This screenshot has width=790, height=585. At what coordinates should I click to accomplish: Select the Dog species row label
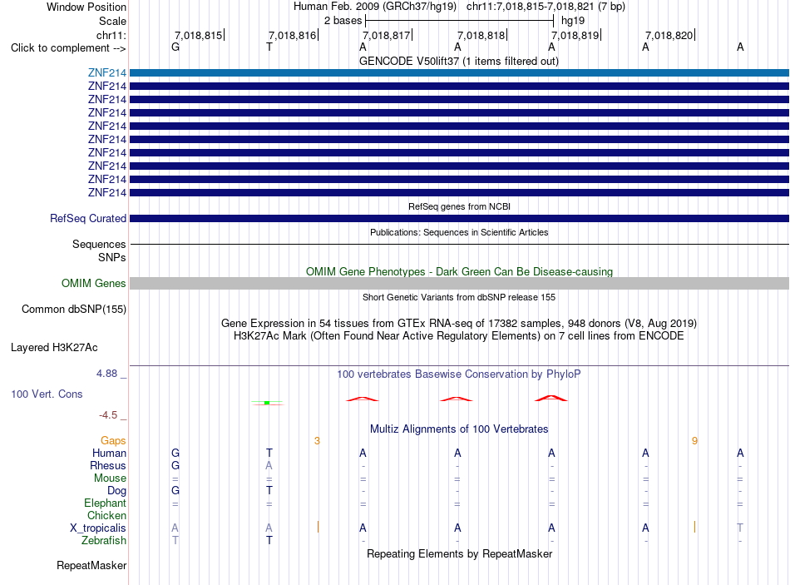[116, 490]
